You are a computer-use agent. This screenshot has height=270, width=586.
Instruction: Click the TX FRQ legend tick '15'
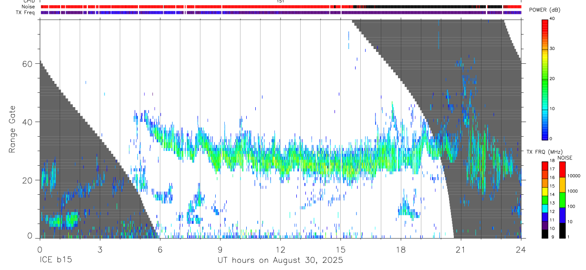pyautogui.click(x=553, y=186)
